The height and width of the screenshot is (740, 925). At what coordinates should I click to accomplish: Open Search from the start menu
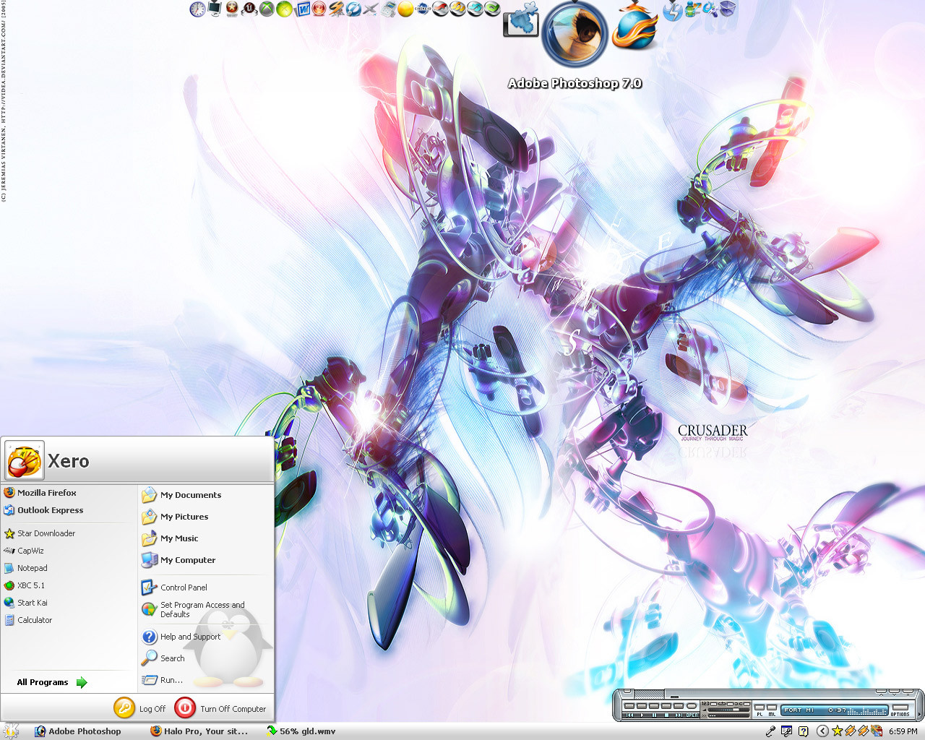click(x=163, y=658)
